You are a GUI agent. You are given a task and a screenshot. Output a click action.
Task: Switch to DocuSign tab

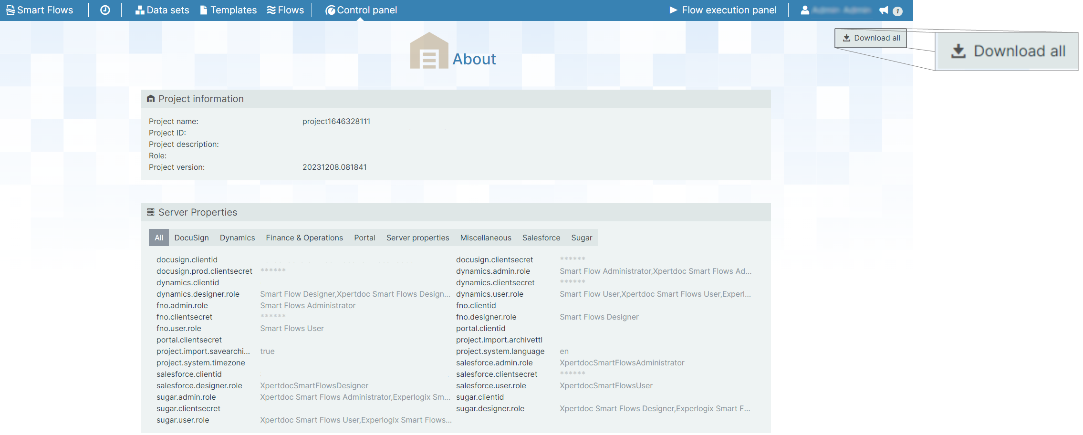[191, 238]
